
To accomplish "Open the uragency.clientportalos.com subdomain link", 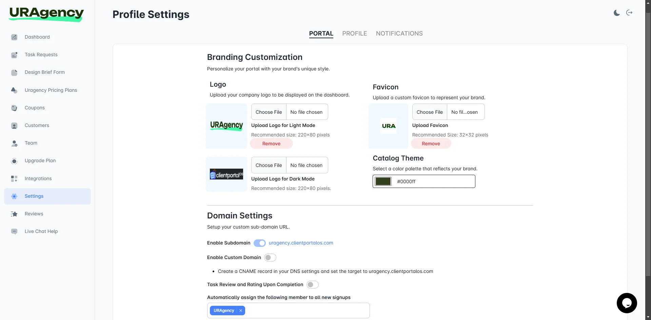I will [x=301, y=243].
